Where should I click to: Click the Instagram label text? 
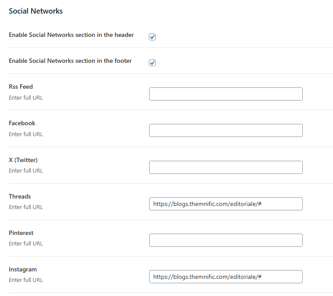[x=23, y=269]
